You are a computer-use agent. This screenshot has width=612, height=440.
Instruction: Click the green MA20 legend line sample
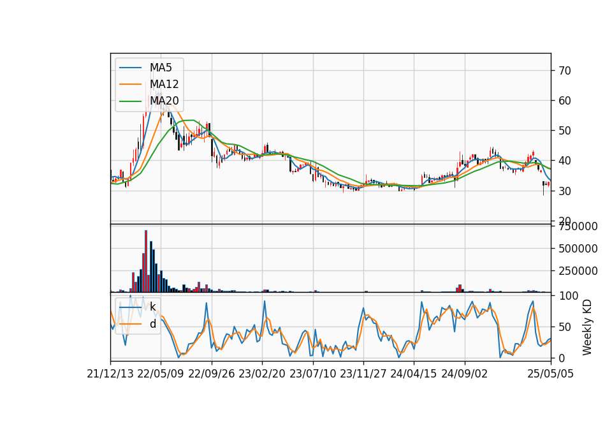coord(130,101)
